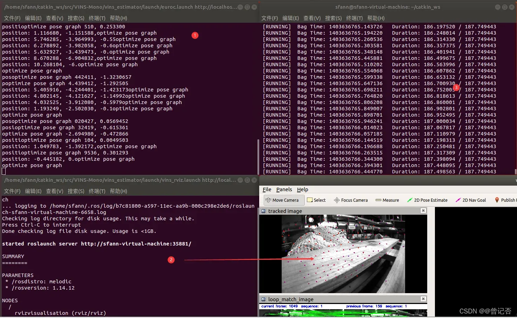Viewport: 517px width, 318px height.
Task: Click 'position: 1.049783, -1.392172' output line
Action: tap(79, 146)
